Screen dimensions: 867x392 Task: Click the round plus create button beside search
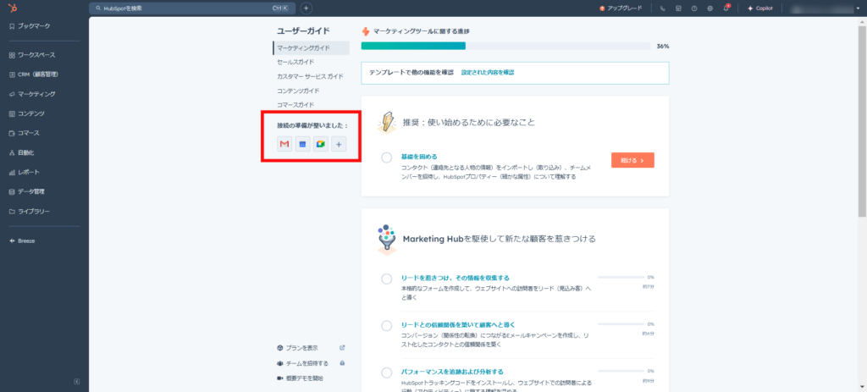tap(306, 8)
